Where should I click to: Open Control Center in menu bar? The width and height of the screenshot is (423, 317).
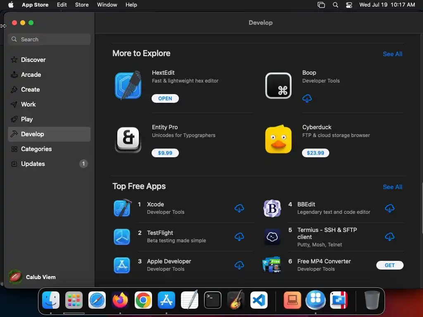(x=349, y=5)
